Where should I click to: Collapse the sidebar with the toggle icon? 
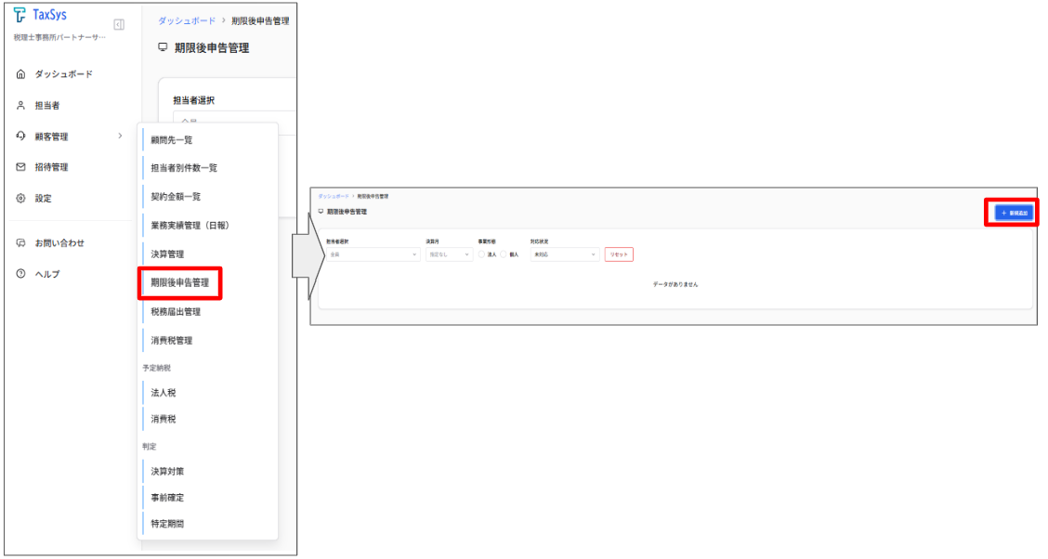pyautogui.click(x=119, y=25)
